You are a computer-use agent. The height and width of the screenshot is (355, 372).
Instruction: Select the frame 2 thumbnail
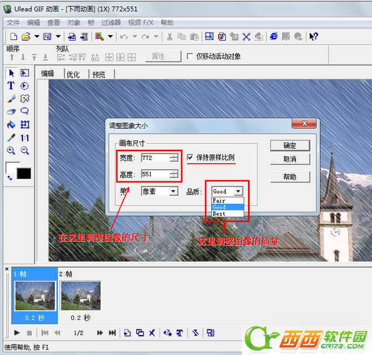click(81, 295)
